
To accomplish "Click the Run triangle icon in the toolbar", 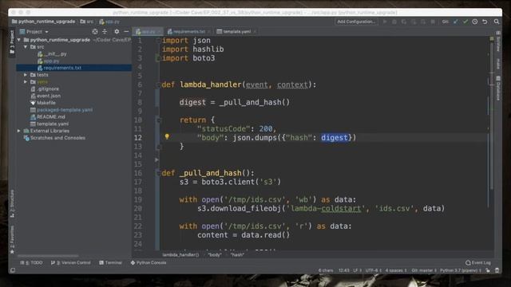I will [x=385, y=22].
